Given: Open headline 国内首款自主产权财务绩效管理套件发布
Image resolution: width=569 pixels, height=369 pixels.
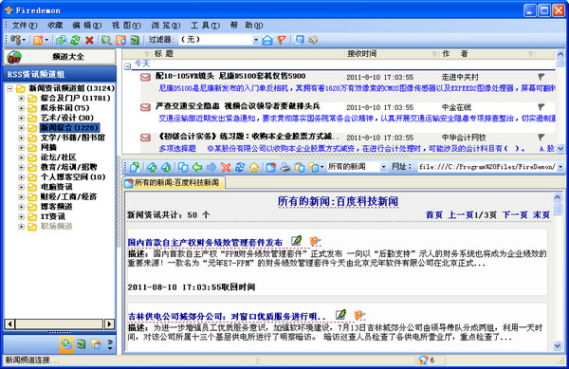Looking at the screenshot, I should [x=205, y=243].
